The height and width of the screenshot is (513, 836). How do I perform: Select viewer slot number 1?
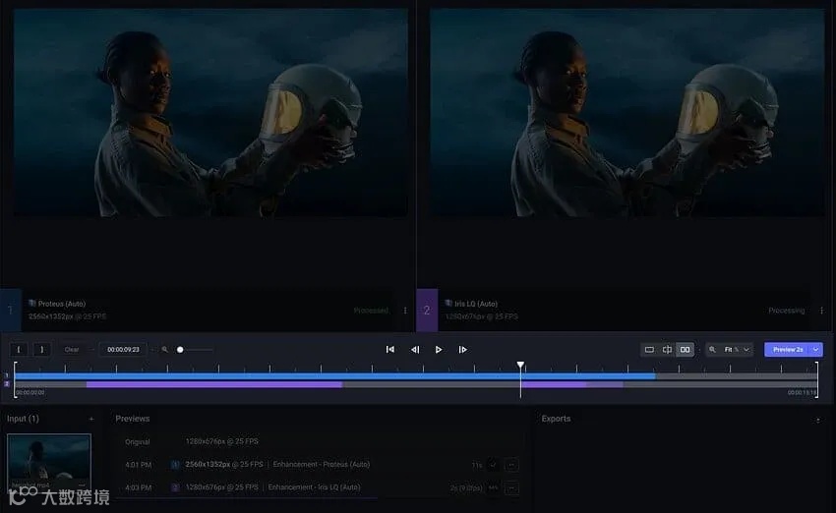[x=11, y=310]
